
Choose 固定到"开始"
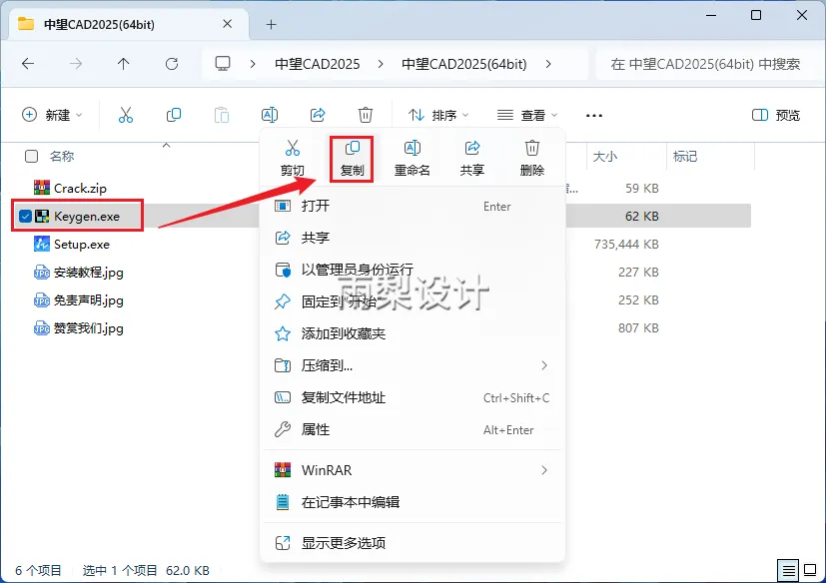point(413,301)
